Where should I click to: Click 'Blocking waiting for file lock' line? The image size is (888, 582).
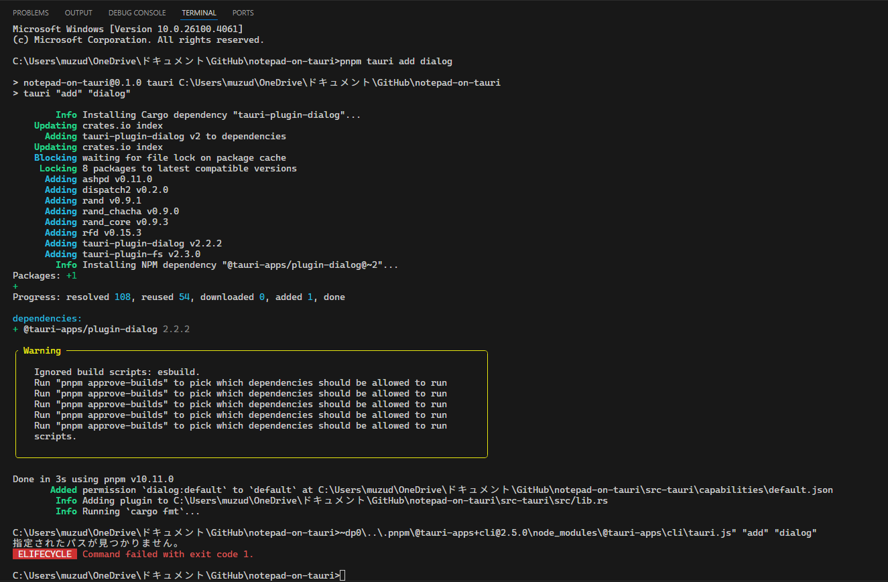tap(160, 158)
